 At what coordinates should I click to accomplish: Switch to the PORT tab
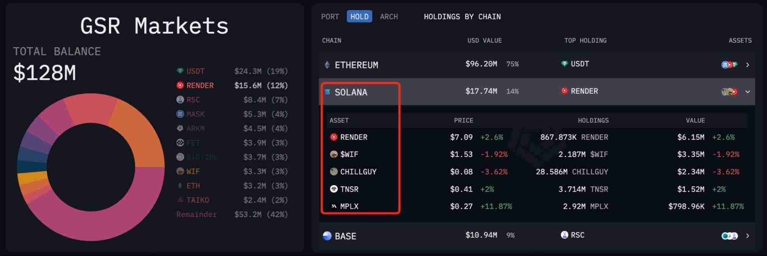click(330, 17)
